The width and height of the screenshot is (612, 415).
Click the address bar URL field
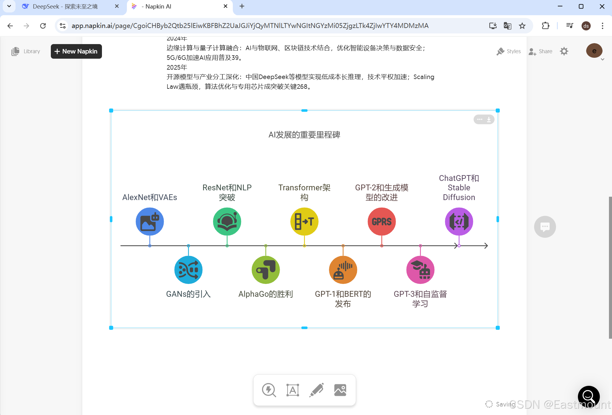coord(250,26)
